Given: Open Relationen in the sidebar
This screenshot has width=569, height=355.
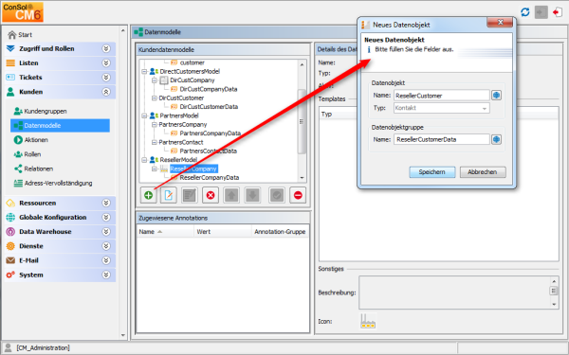Looking at the screenshot, I should [33, 169].
